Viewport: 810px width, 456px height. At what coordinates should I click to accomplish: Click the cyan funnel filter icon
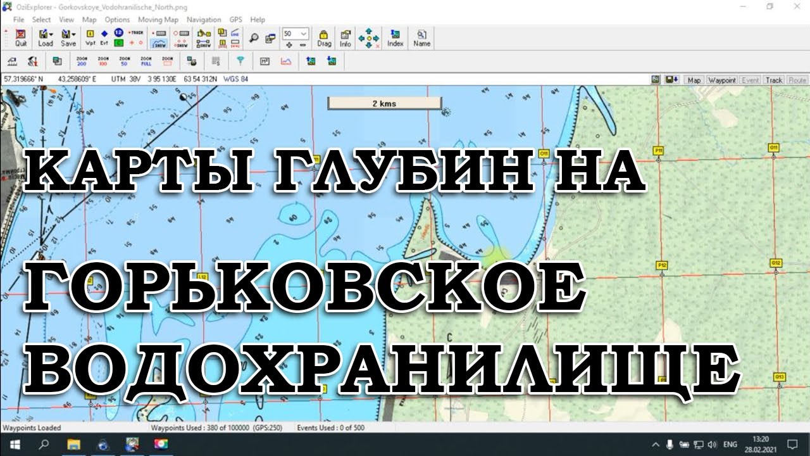tap(240, 61)
